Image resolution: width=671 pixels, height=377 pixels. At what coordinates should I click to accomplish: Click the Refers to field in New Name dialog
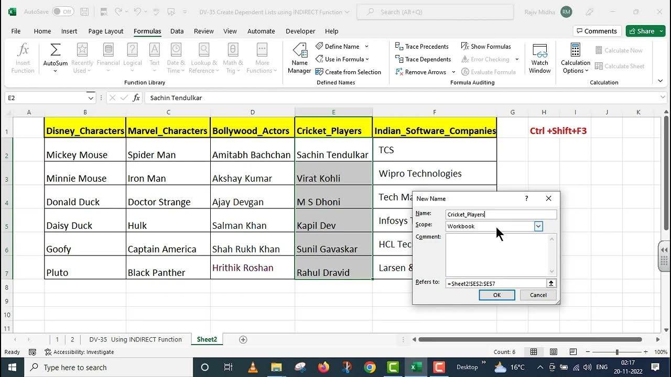coord(496,283)
